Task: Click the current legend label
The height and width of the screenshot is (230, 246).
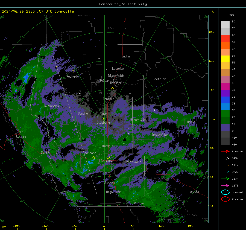Action: pos(238,192)
